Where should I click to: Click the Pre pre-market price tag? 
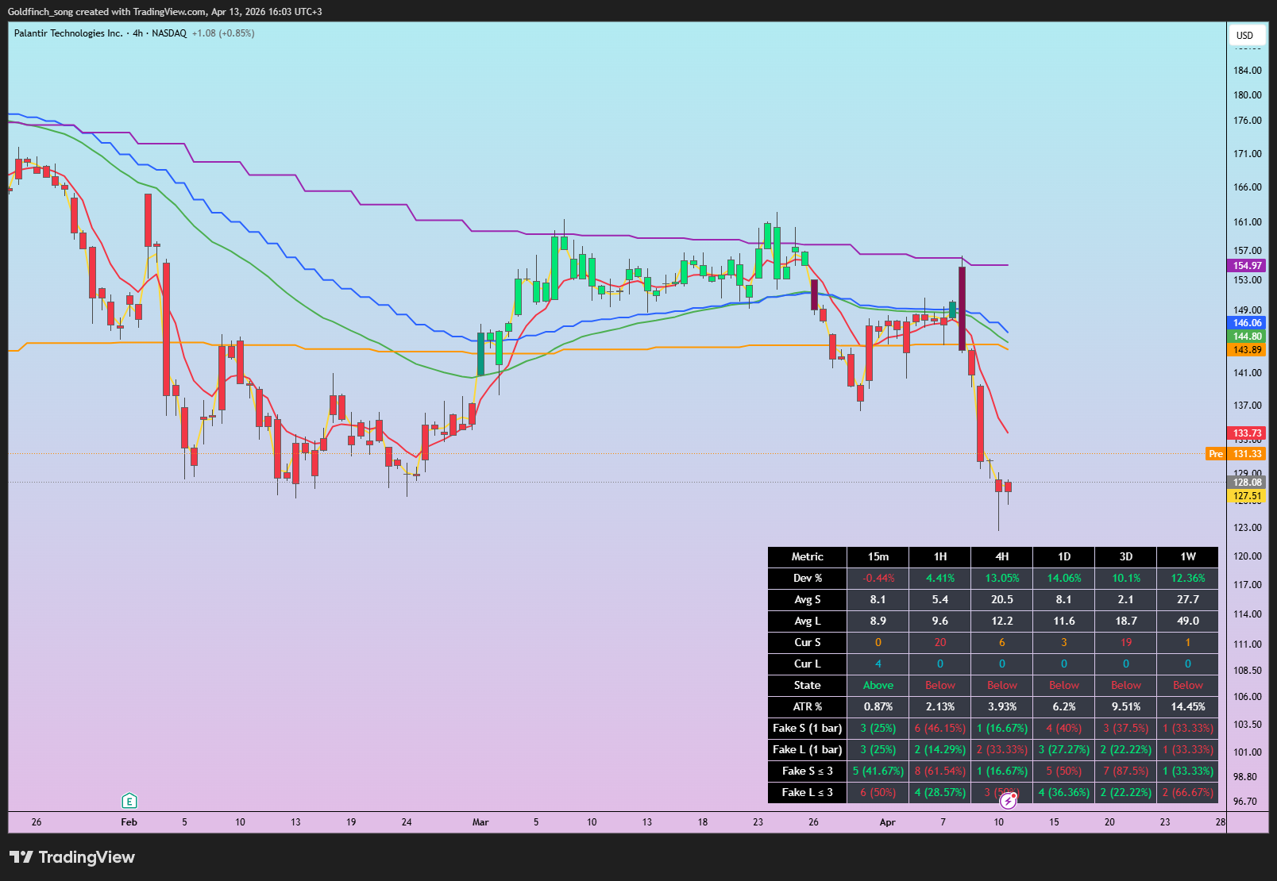coord(1216,454)
